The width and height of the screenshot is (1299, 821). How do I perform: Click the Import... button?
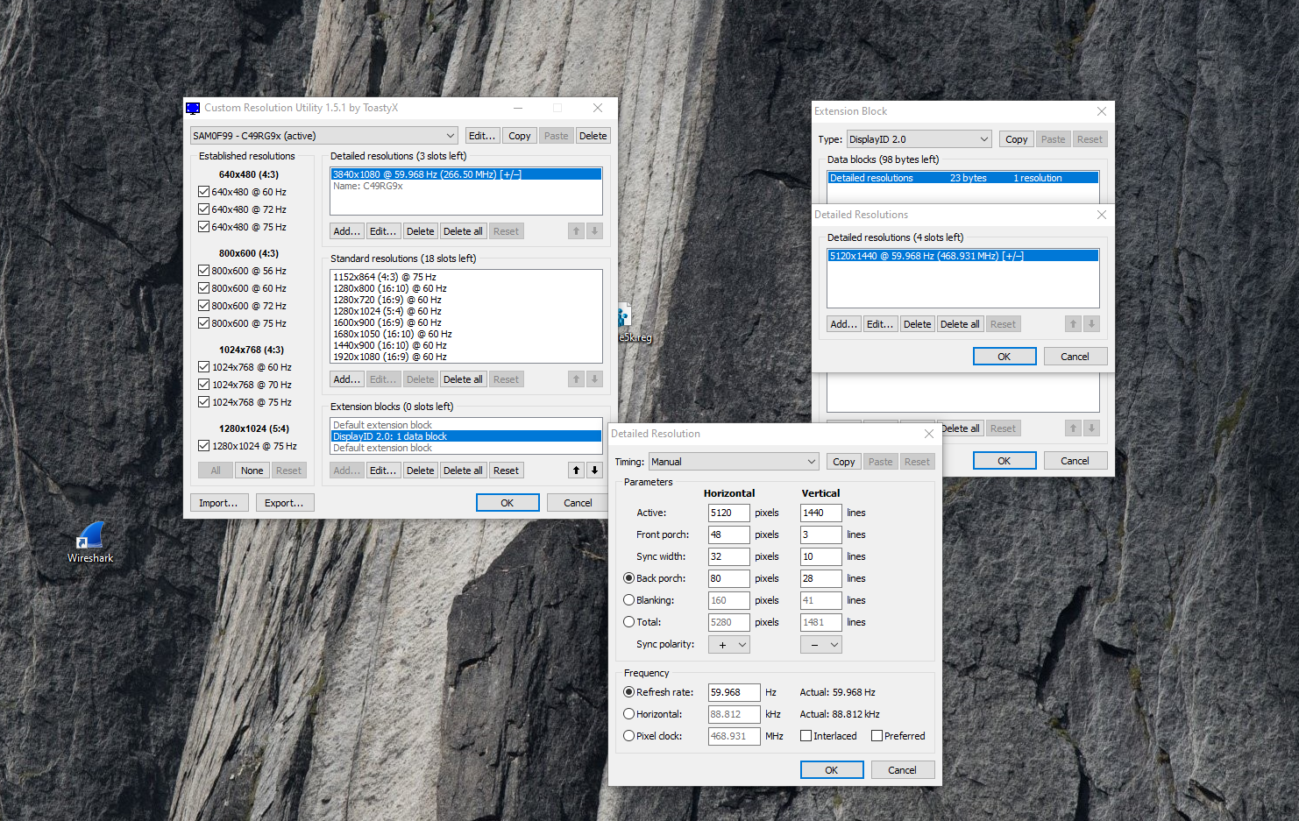217,503
